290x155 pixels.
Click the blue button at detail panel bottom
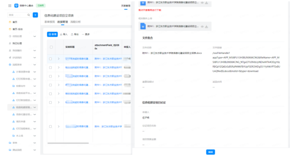pyautogui.click(x=210, y=152)
